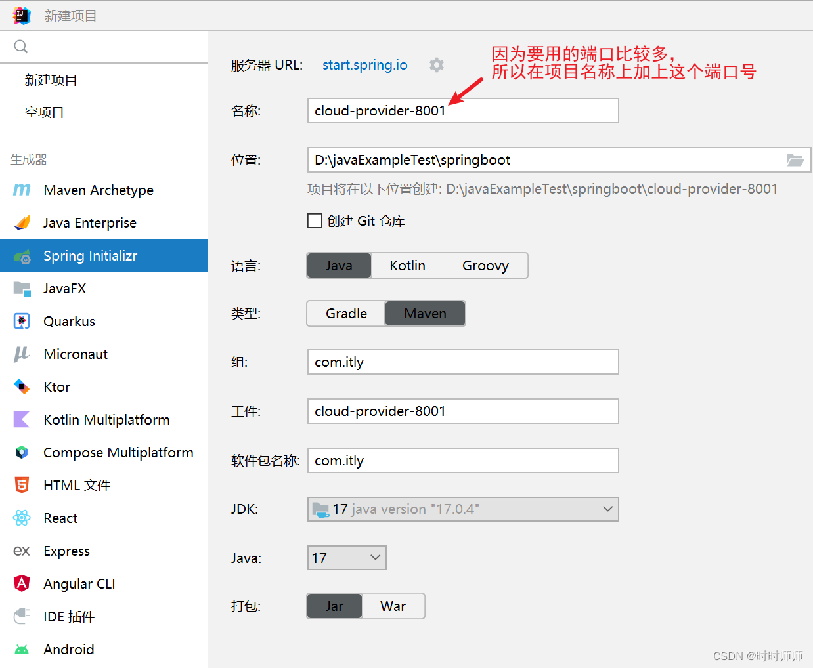This screenshot has width=813, height=668.
Task: Open the JDK version dropdown
Action: (463, 509)
